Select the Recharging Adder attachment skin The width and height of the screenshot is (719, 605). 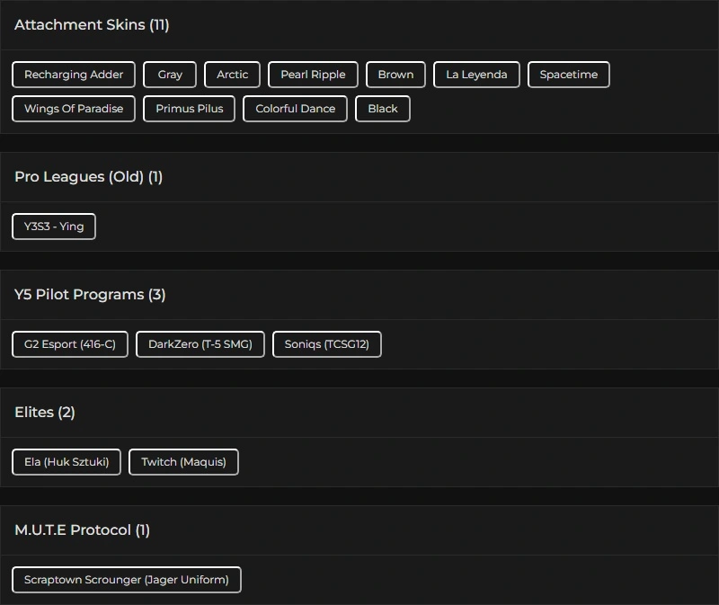74,75
